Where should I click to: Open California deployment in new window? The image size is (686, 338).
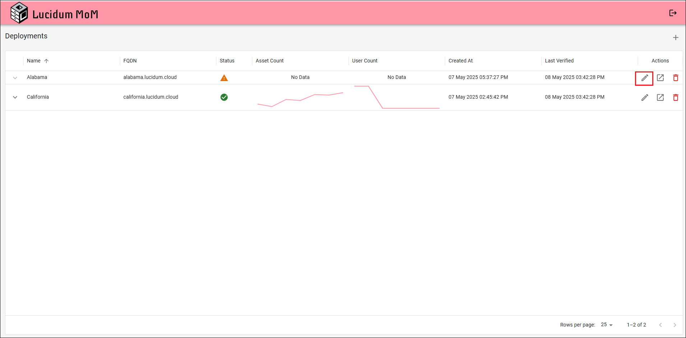(660, 98)
